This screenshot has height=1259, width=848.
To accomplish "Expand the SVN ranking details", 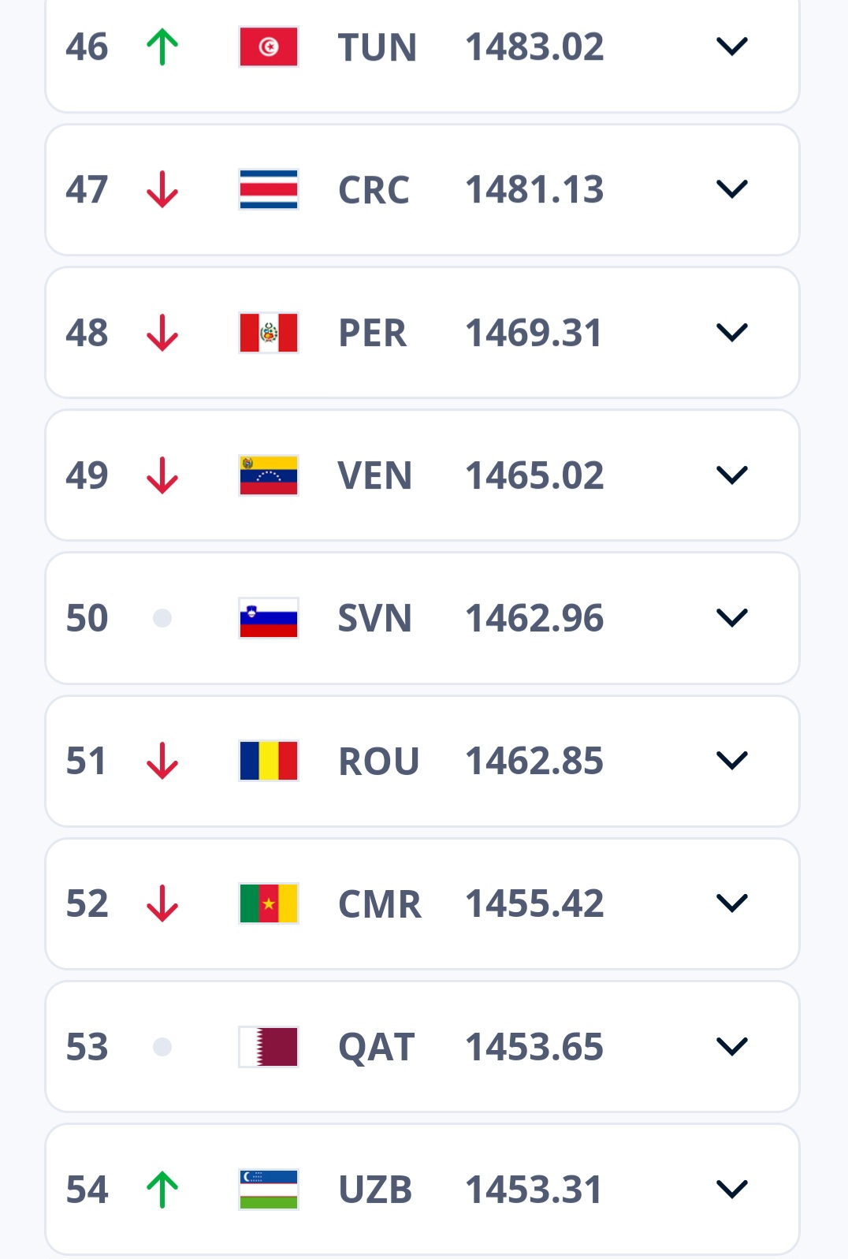I will pyautogui.click(x=731, y=618).
